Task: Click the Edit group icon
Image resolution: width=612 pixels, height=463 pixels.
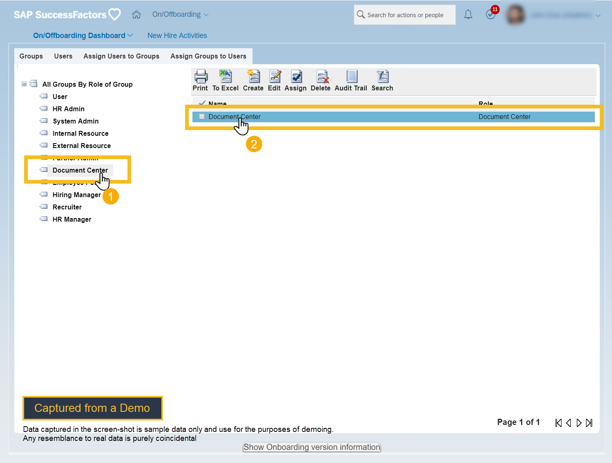Action: point(275,76)
